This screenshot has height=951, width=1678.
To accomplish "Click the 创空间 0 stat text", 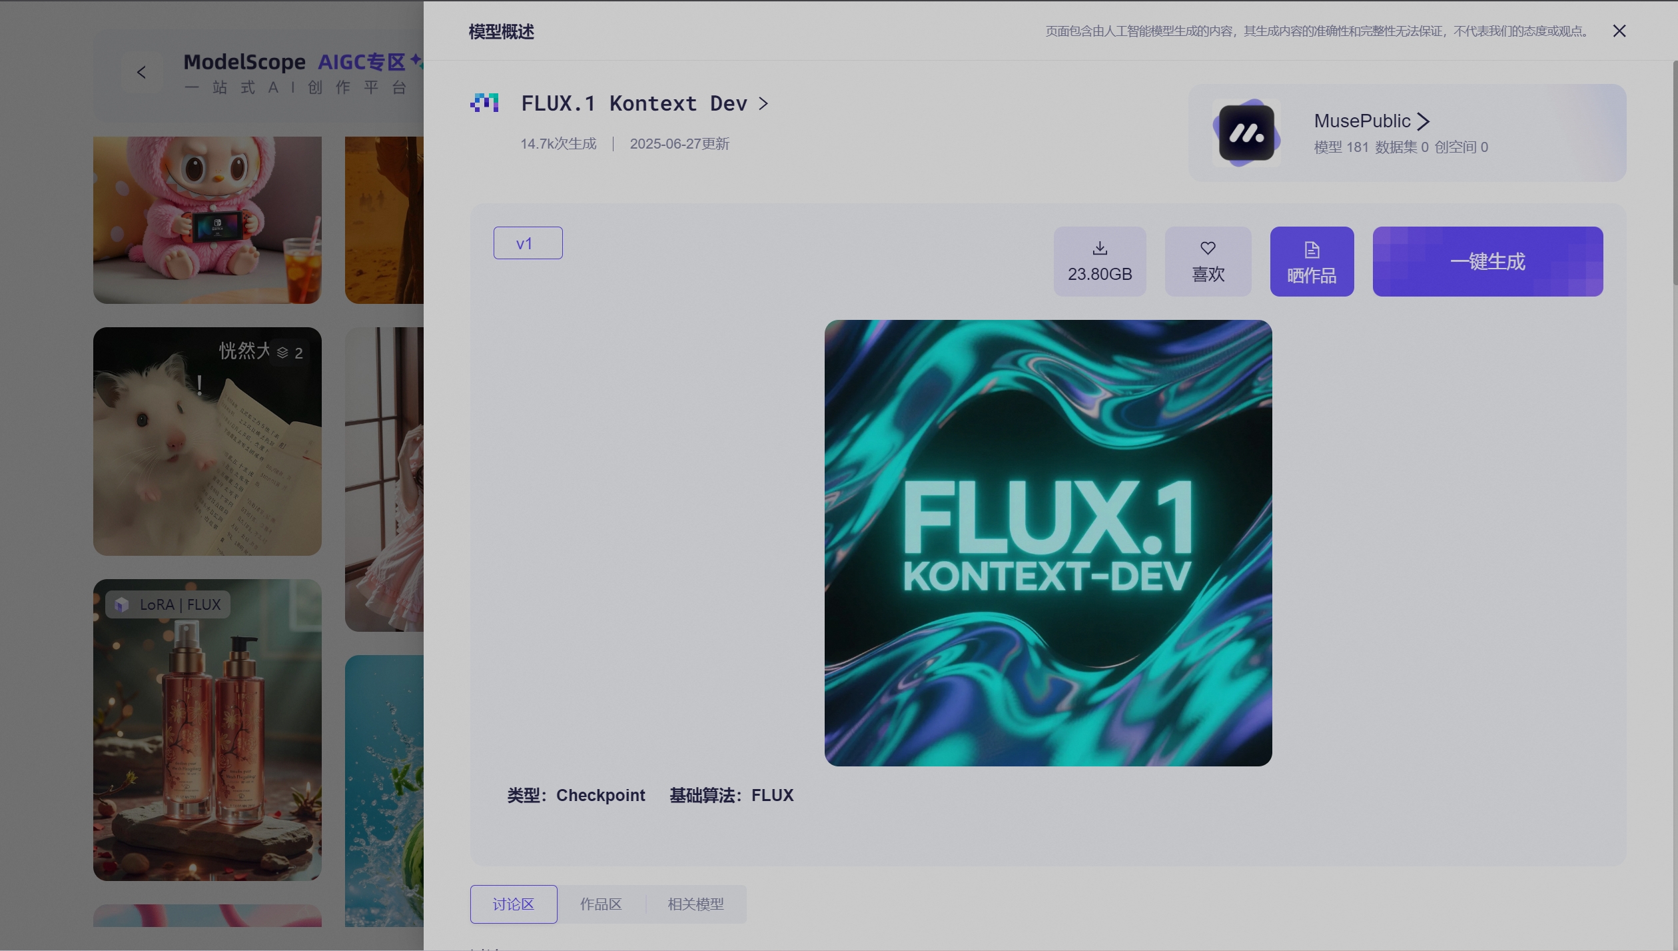I will tap(1461, 147).
